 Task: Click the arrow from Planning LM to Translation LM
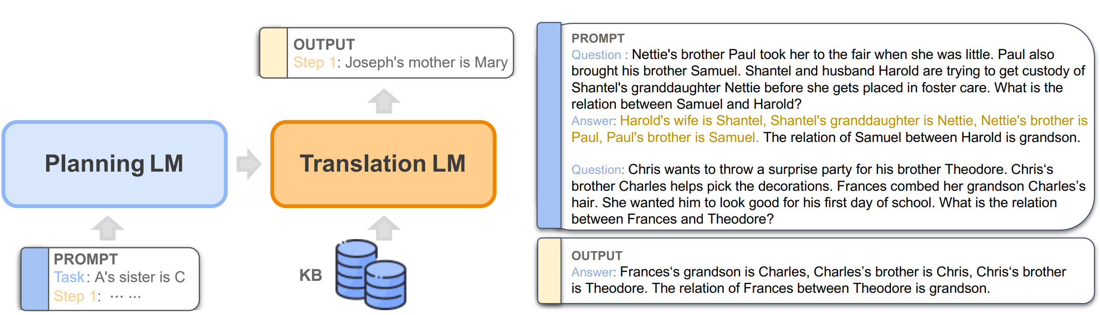[x=249, y=164]
